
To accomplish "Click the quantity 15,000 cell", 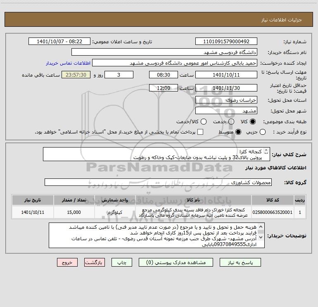I will pyautogui.click(x=74, y=212).
